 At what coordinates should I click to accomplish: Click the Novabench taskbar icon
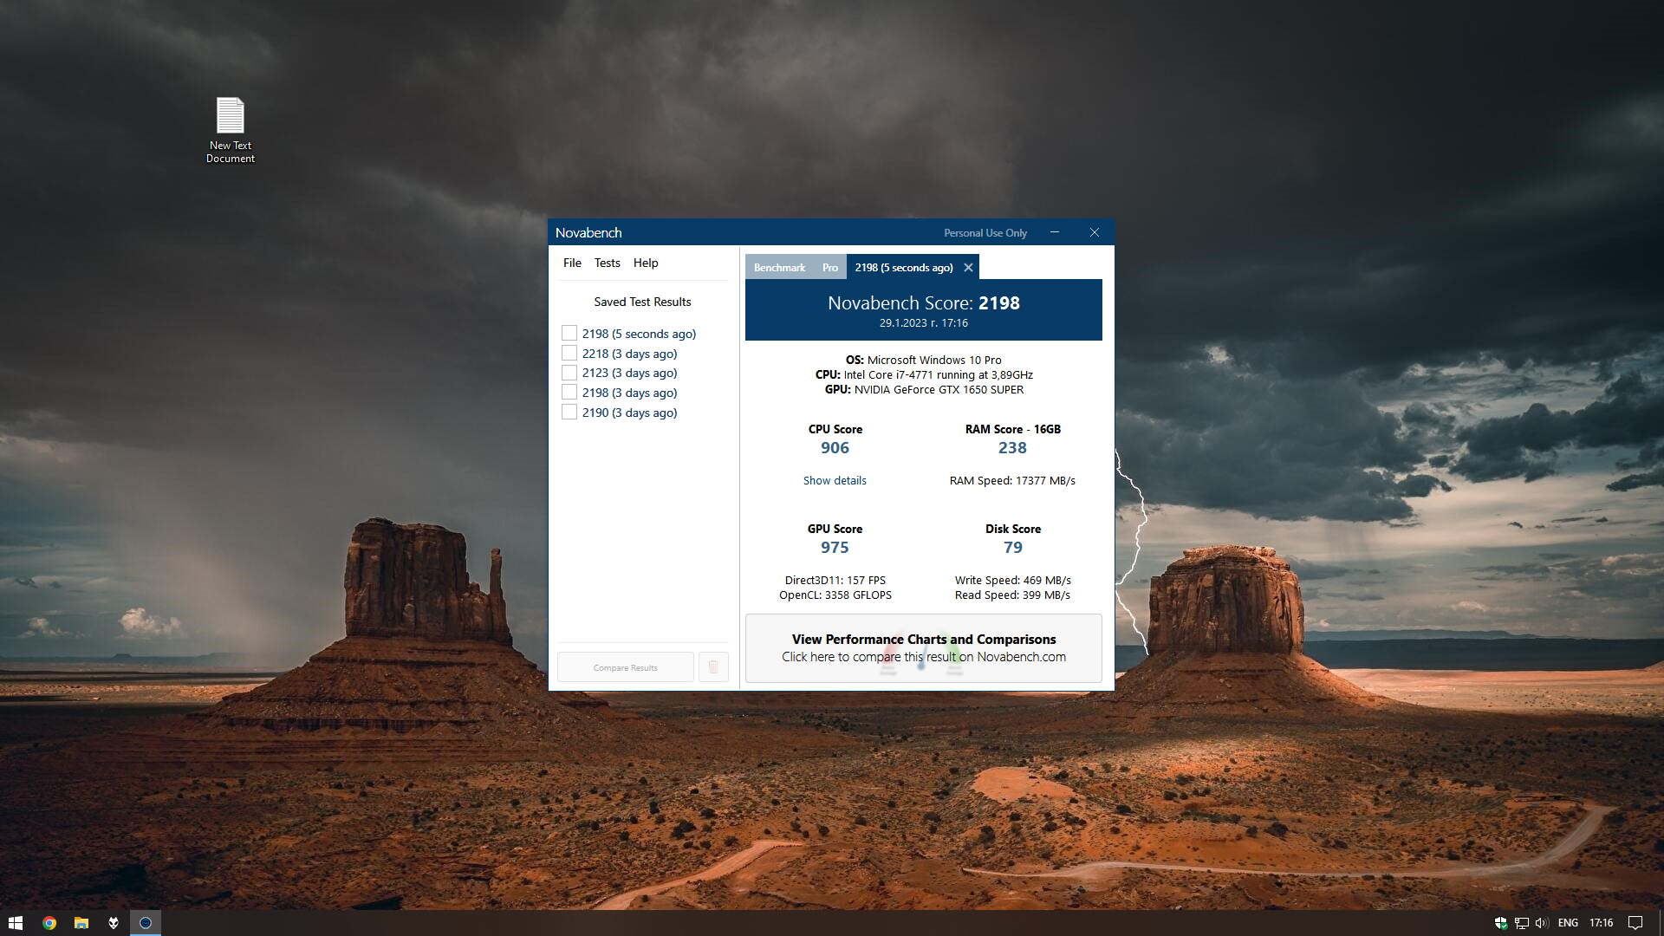tap(146, 923)
